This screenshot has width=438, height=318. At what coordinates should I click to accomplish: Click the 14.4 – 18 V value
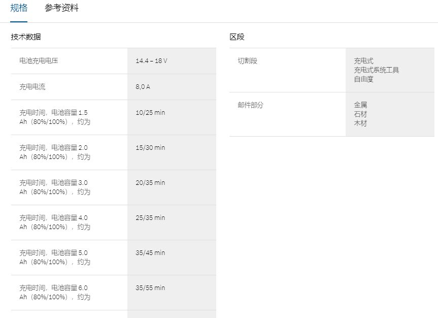tap(151, 60)
